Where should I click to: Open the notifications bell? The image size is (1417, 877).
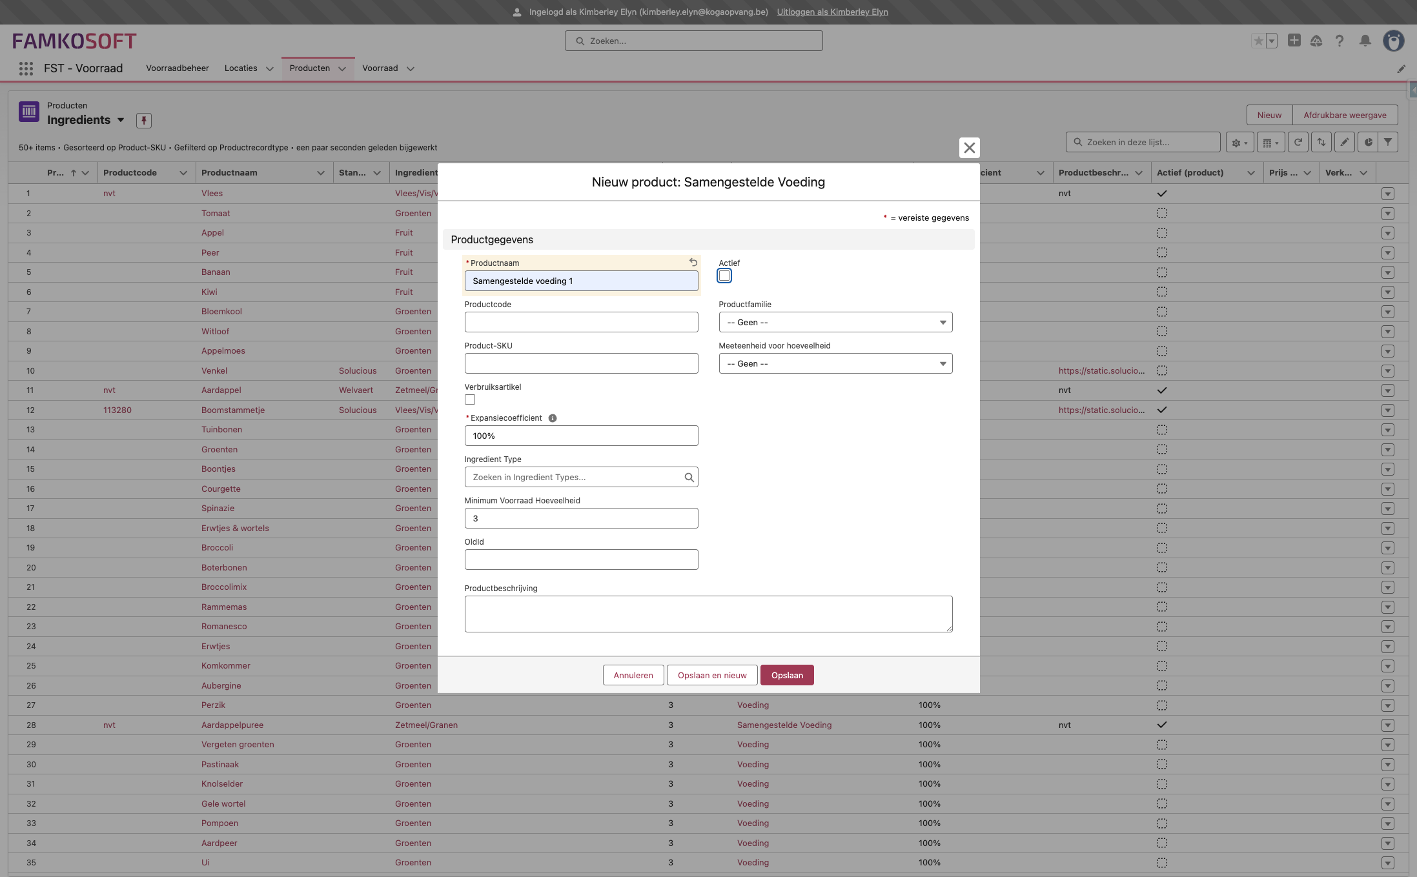(x=1365, y=41)
